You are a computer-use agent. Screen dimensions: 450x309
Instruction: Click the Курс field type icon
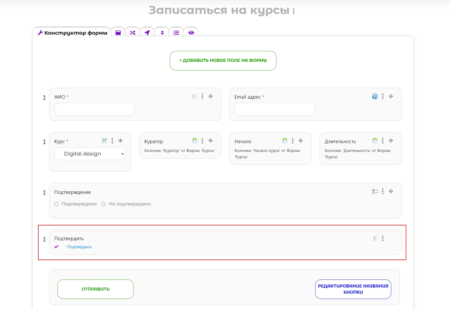[x=104, y=141]
